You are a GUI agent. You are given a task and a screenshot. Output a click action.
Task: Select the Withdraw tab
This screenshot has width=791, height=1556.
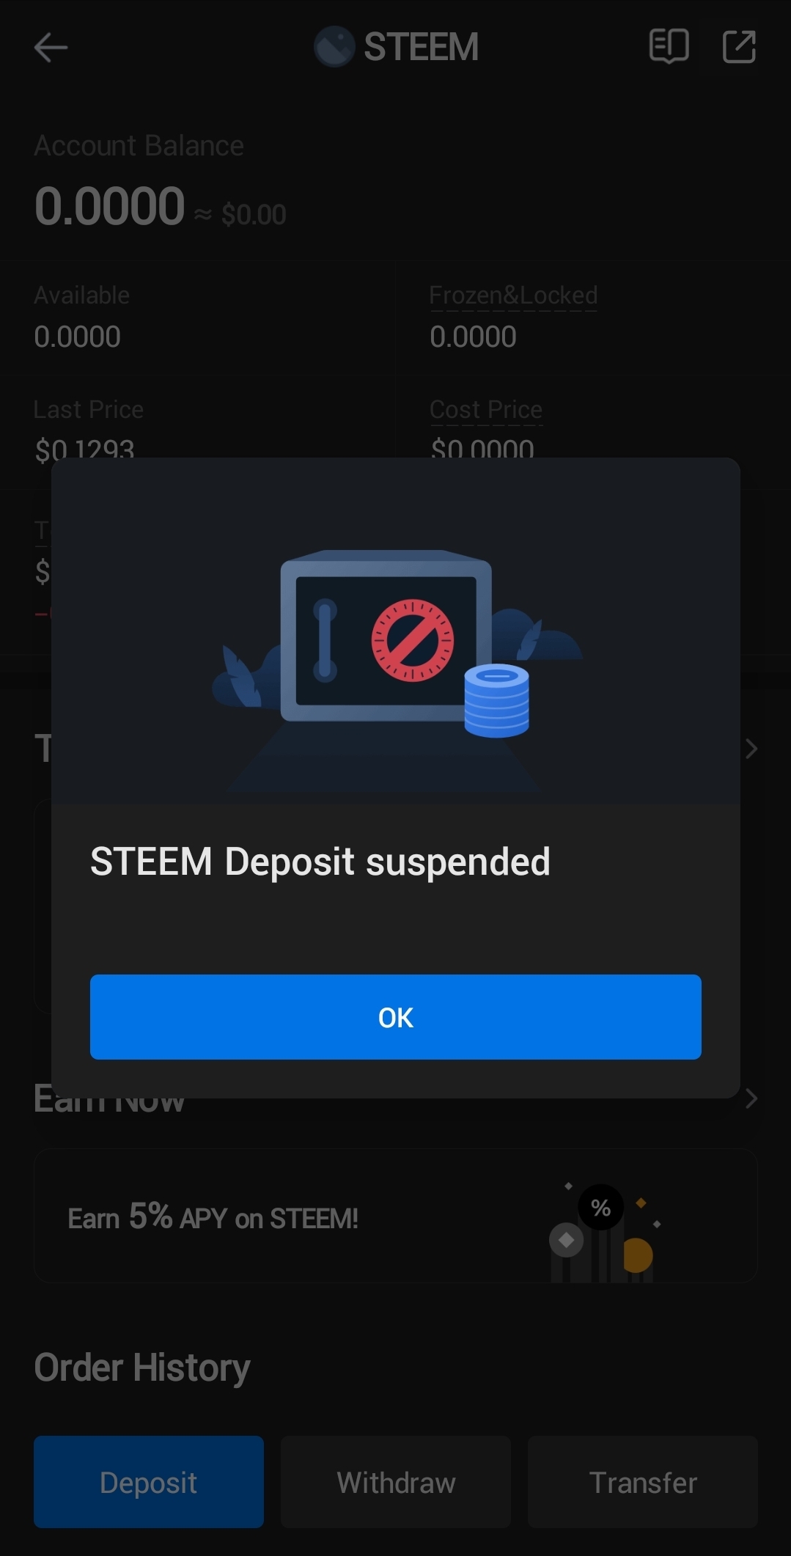coord(396,1482)
